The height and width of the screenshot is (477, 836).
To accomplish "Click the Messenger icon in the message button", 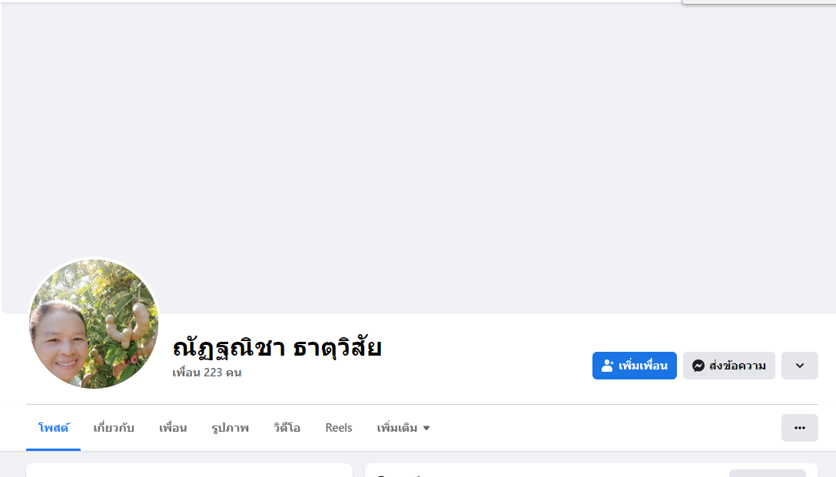I will [698, 366].
